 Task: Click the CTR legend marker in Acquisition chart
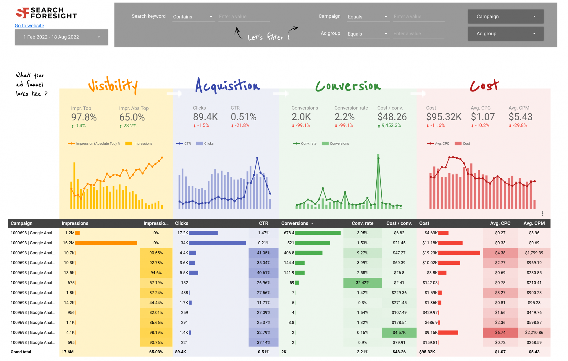(180, 143)
